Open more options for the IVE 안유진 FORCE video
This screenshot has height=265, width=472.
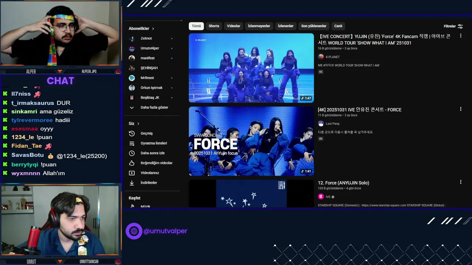click(461, 109)
